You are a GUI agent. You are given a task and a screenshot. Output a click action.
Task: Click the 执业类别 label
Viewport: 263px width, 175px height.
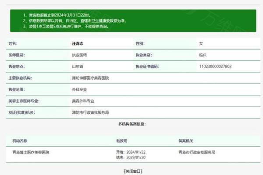coord(144,55)
